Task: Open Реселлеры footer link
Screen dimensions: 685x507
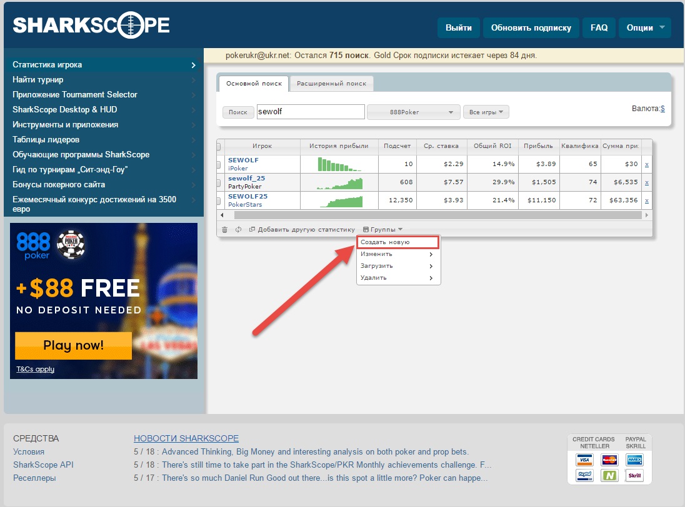Action: pyautogui.click(x=34, y=478)
